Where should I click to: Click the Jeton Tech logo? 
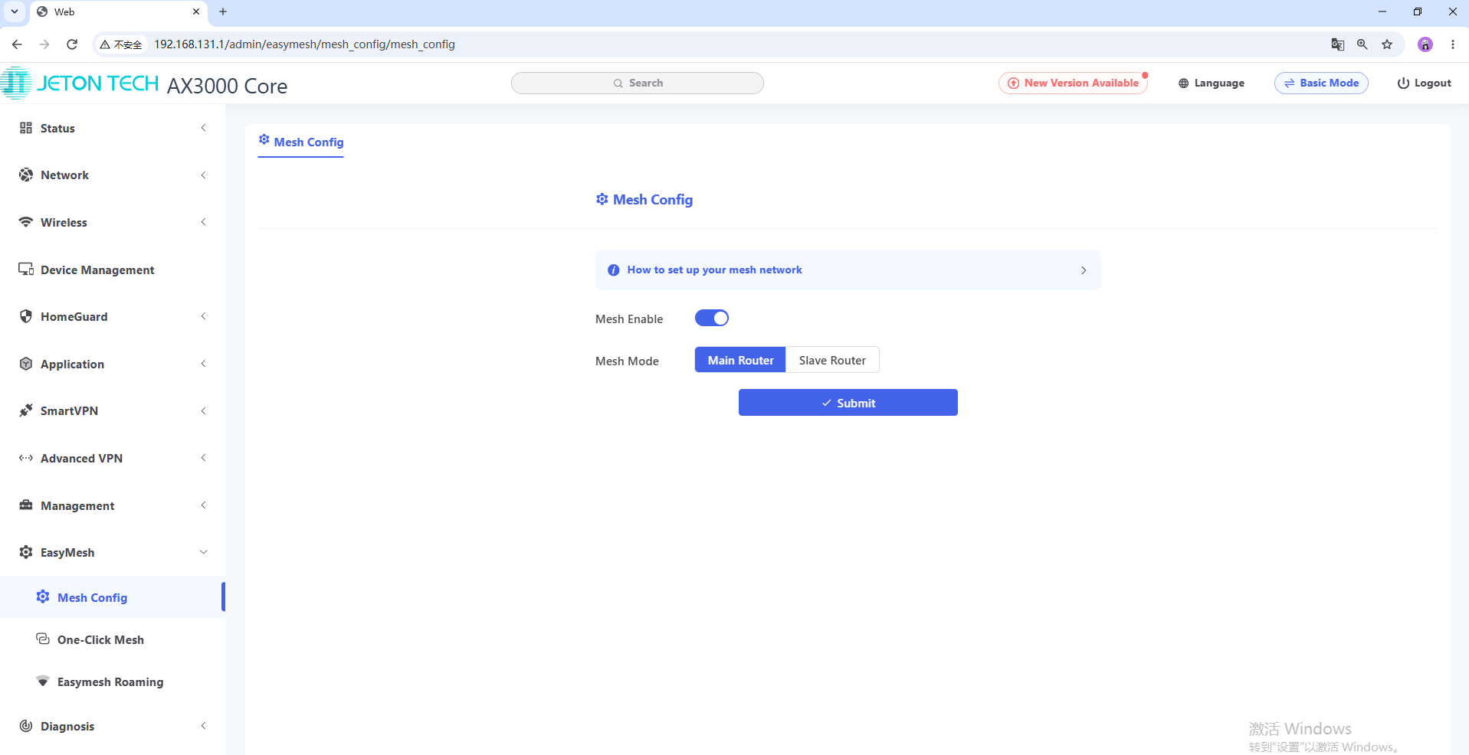pos(80,83)
